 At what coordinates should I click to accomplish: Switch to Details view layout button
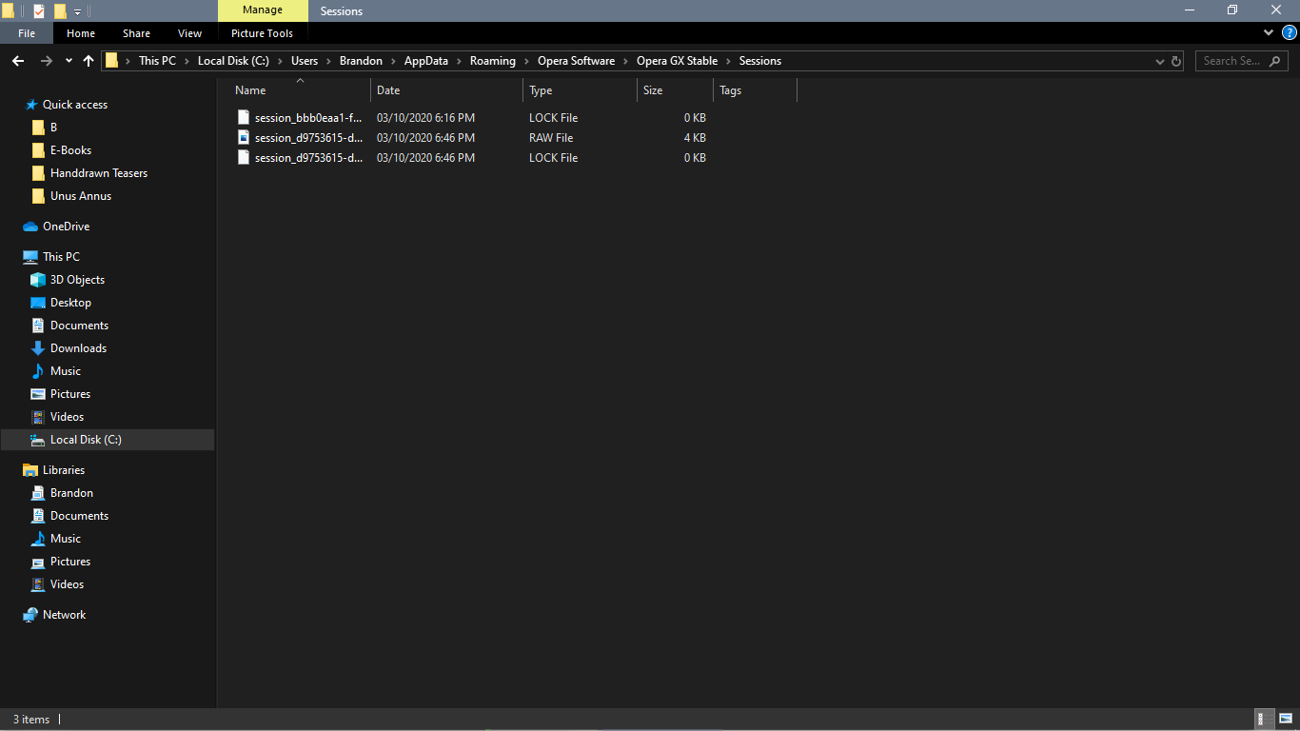[x=1266, y=720]
